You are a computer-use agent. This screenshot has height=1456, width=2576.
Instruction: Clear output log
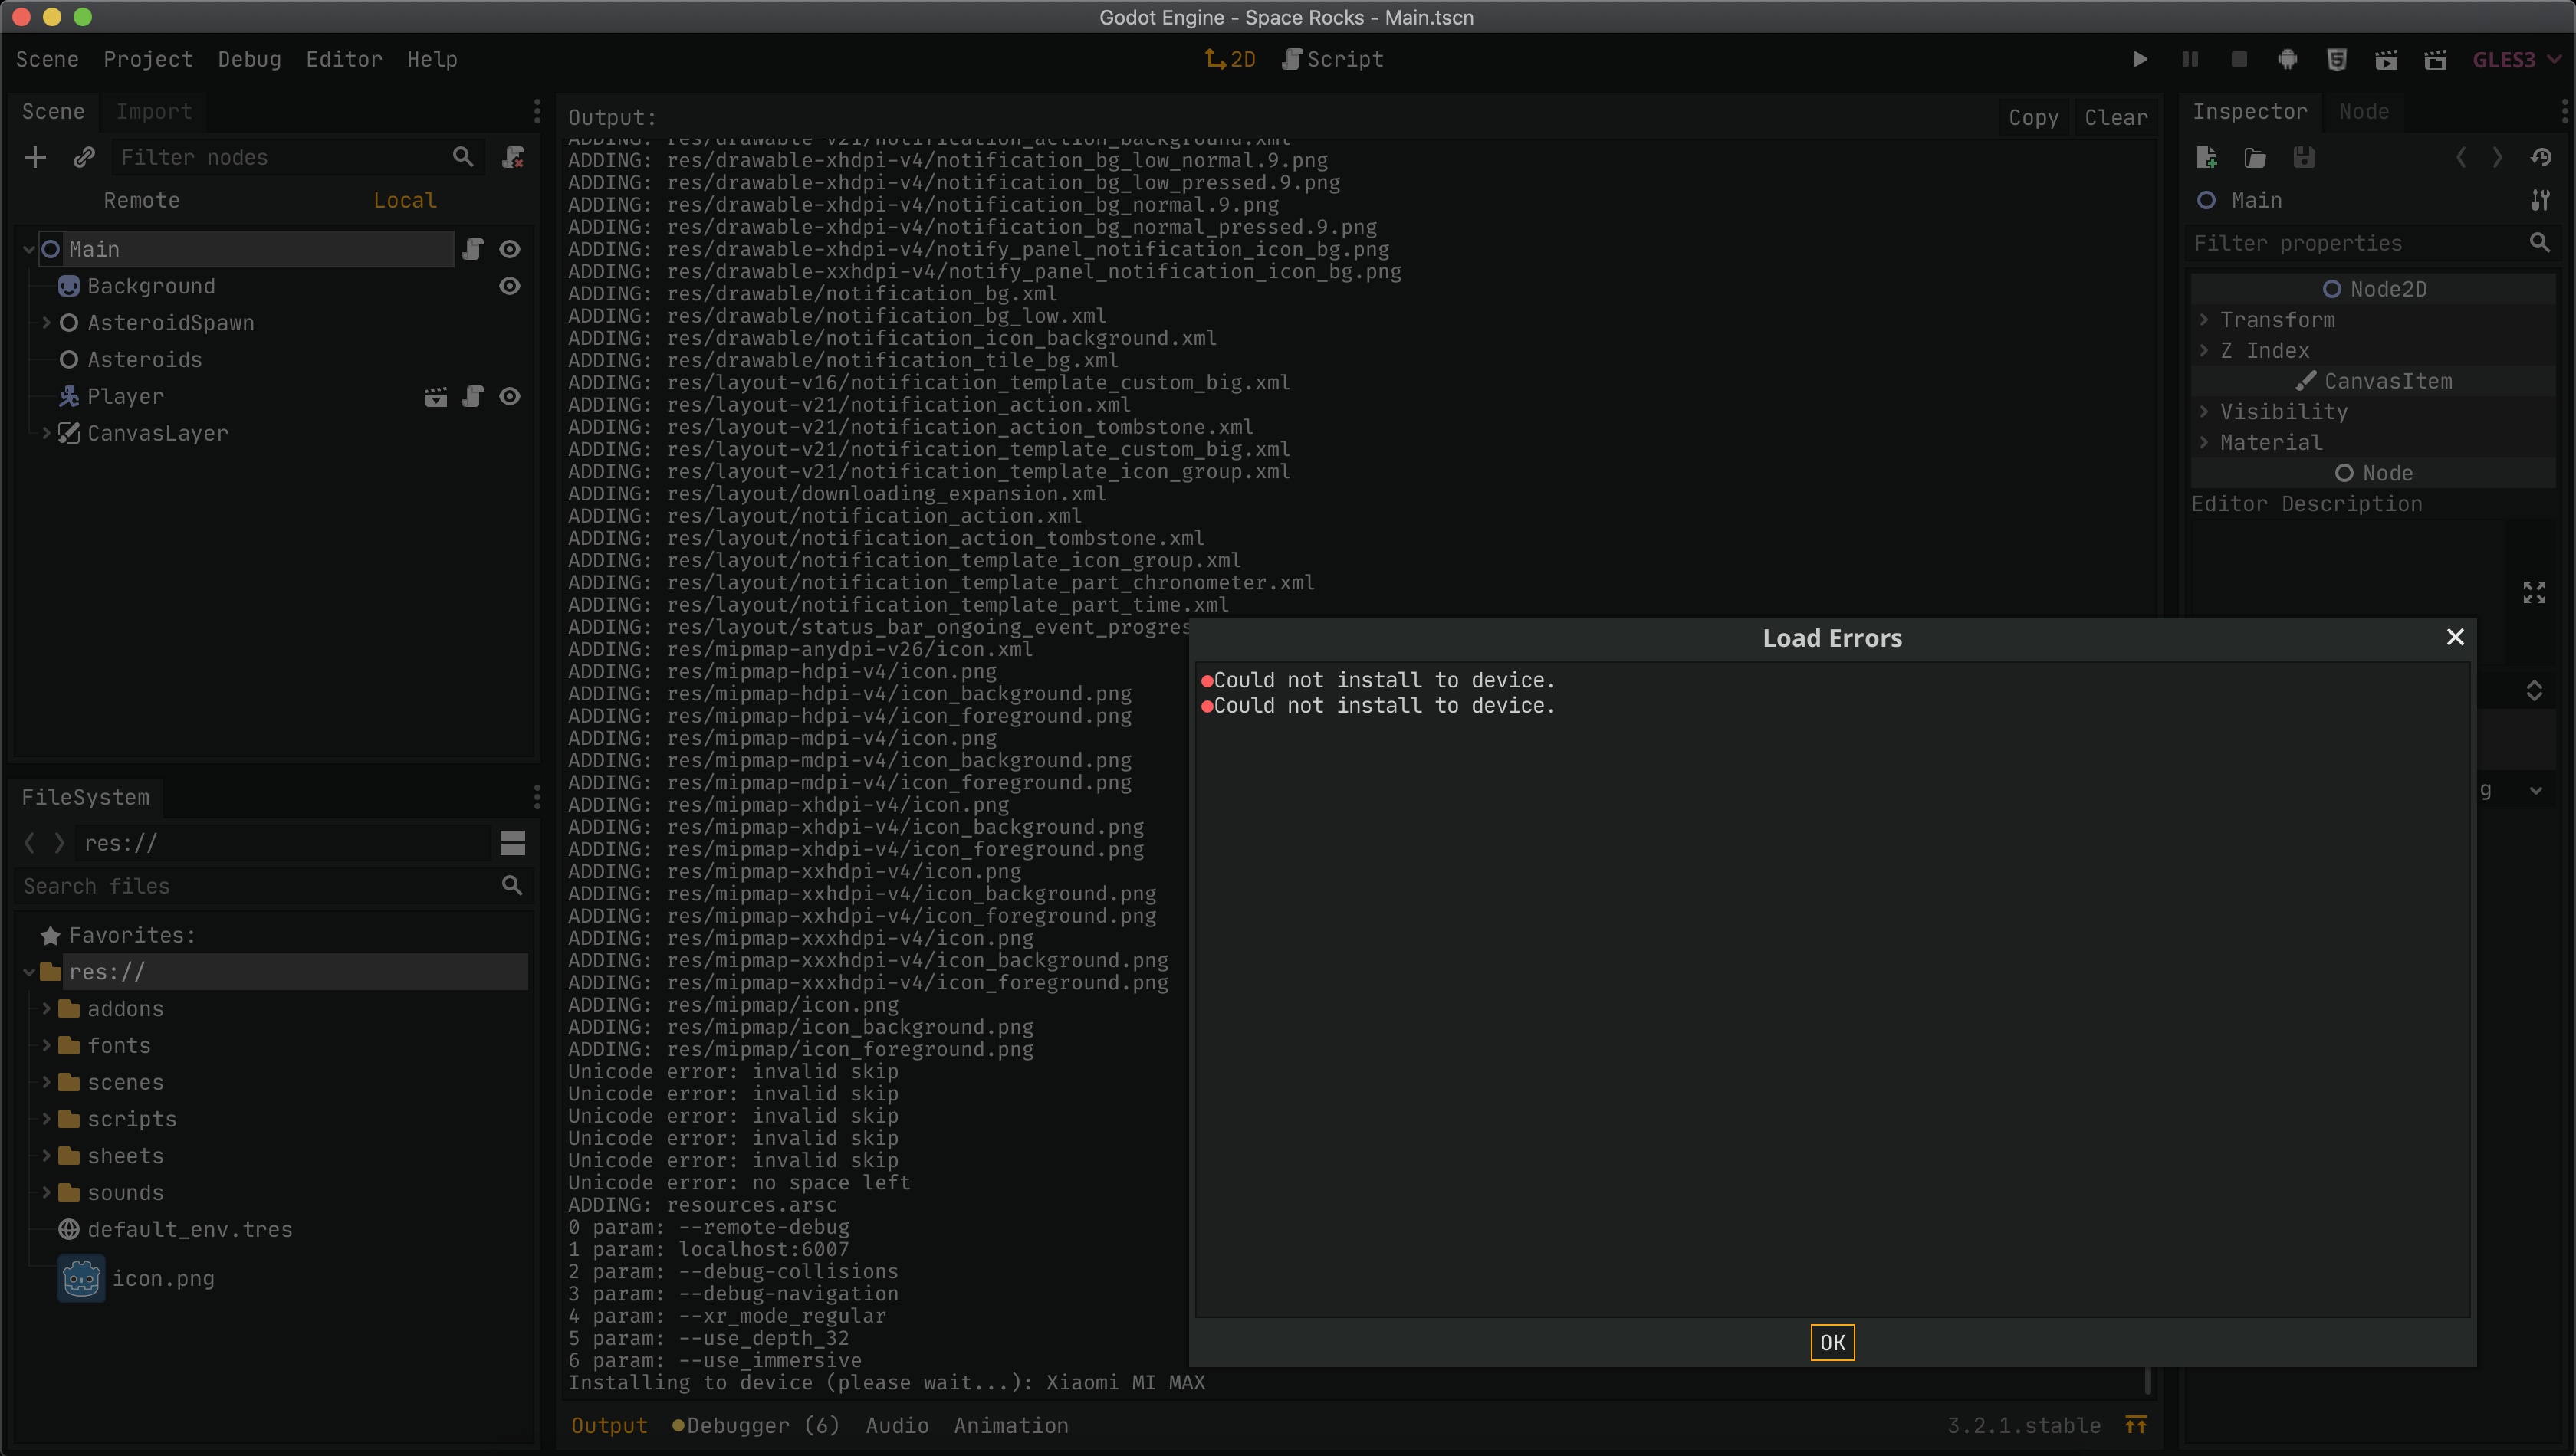(2116, 117)
